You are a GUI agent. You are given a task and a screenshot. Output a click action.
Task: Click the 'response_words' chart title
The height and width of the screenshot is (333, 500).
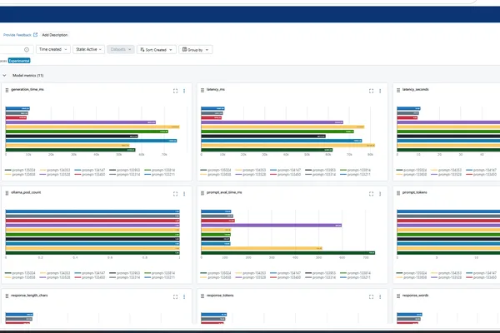click(x=416, y=296)
